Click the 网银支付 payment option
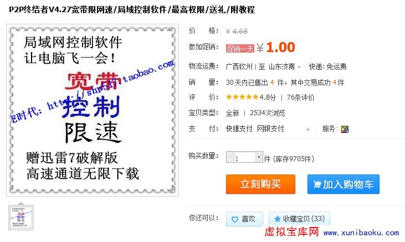The width and height of the screenshot is (405, 242). click(270, 128)
